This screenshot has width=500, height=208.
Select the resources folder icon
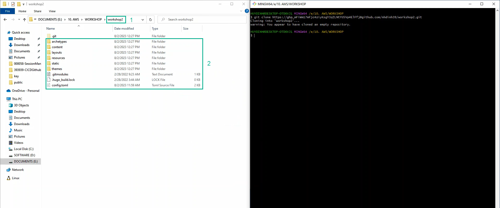[49, 58]
